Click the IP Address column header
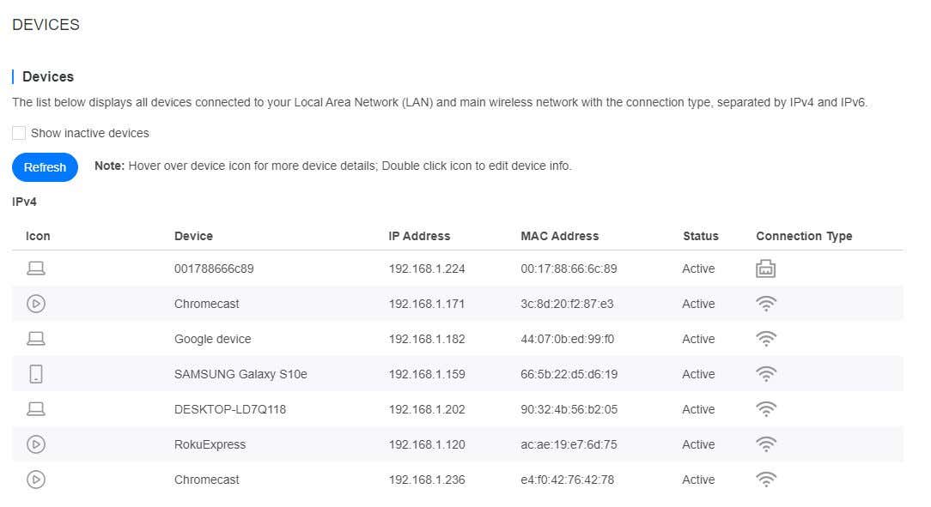 point(419,236)
